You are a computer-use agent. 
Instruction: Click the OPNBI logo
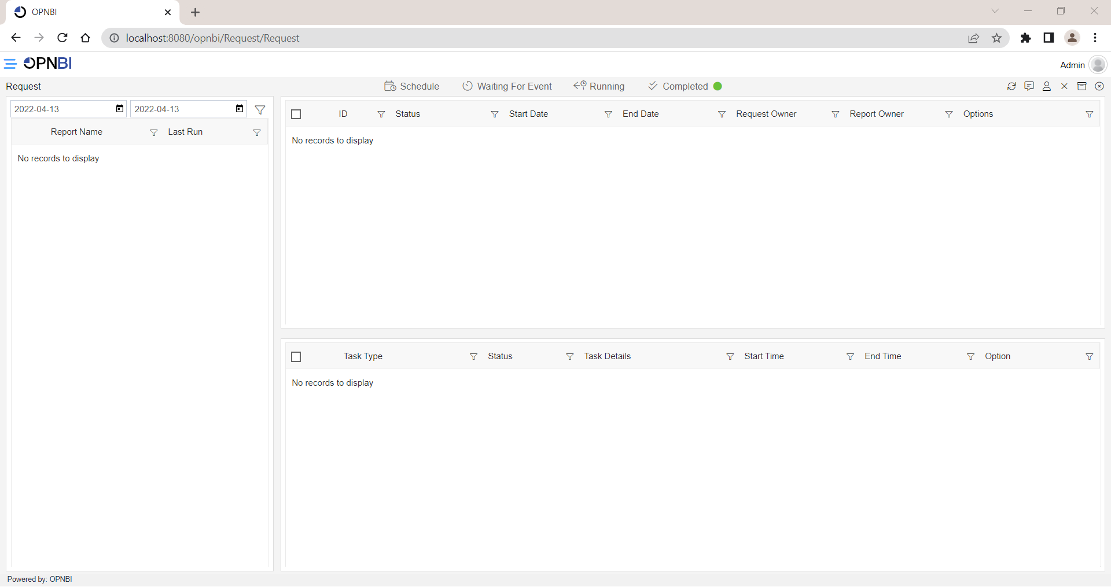tap(47, 63)
